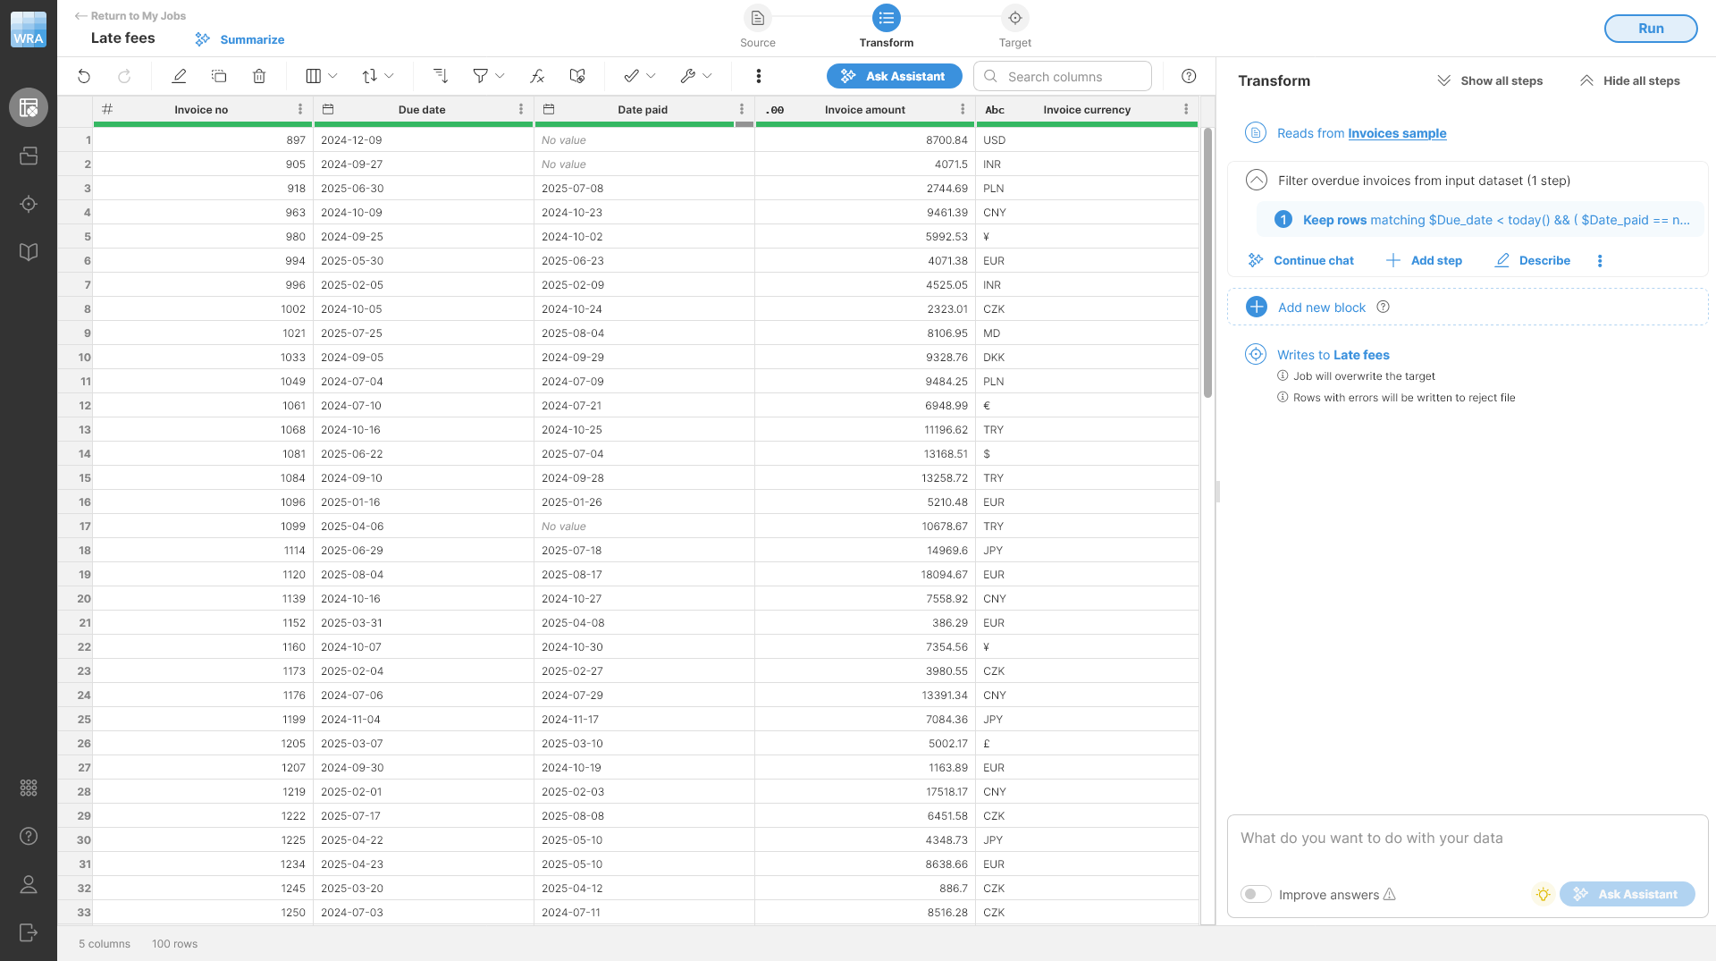The width and height of the screenshot is (1716, 961).
Task: Click the recipe book icon in the toolbar
Action: click(x=576, y=76)
